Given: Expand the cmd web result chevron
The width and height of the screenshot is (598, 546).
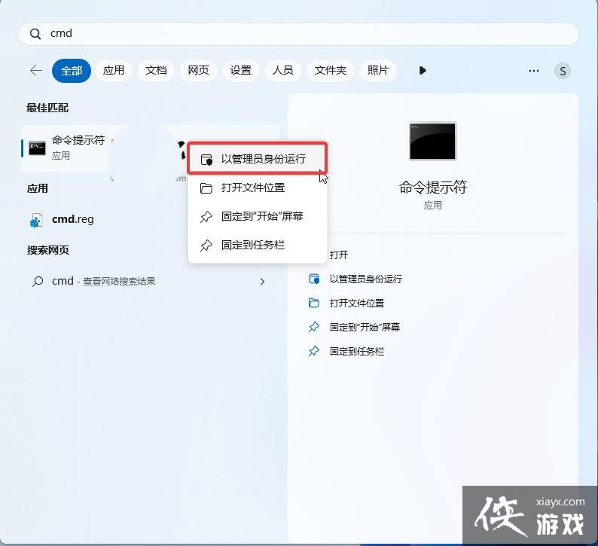Looking at the screenshot, I should tap(262, 282).
